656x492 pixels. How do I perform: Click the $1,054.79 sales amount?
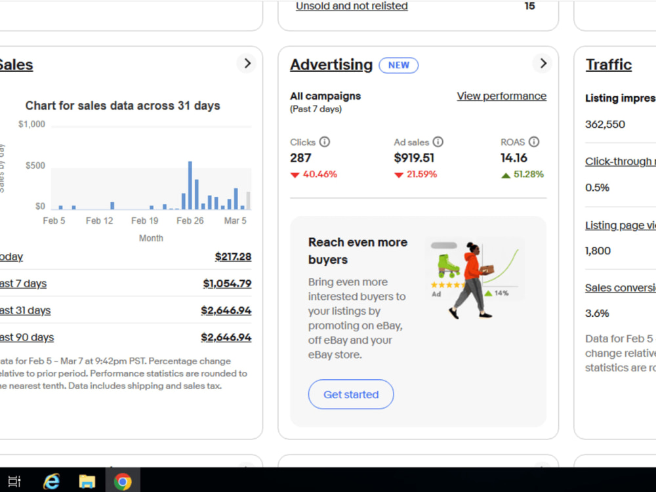[x=227, y=283]
